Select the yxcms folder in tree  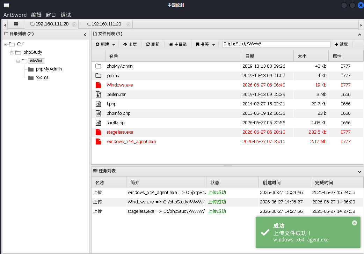click(x=42, y=77)
